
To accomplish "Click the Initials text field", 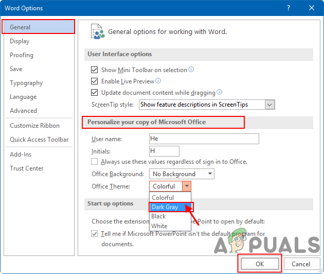I will (164, 151).
